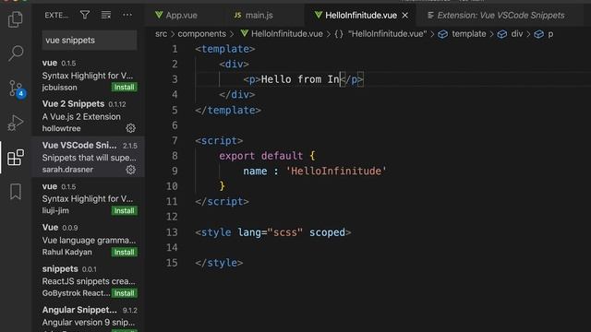This screenshot has width=591, height=332.
Task: Select author name hollowtree
Action: [62, 128]
